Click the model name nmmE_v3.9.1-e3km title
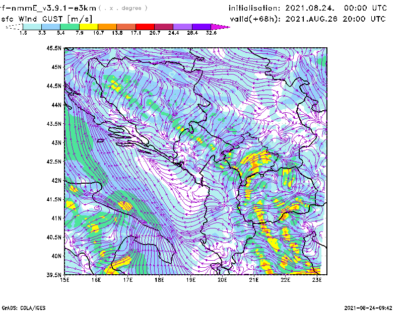The width and height of the screenshot is (403, 311). (48, 8)
